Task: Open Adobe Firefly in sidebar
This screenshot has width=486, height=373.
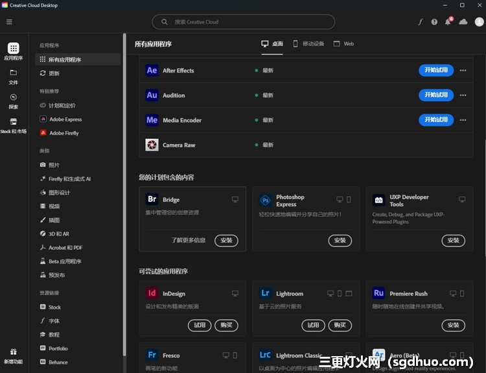Action: [59, 133]
